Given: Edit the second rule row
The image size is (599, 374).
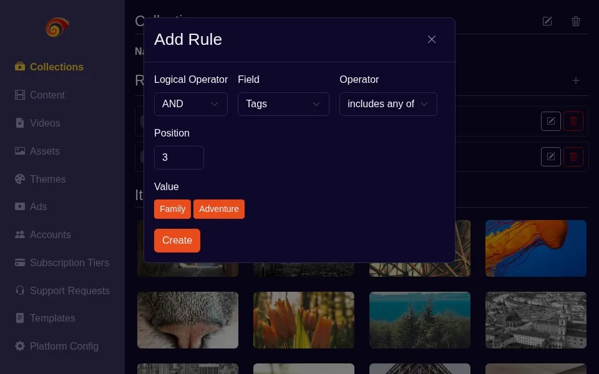Looking at the screenshot, I should [x=550, y=157].
